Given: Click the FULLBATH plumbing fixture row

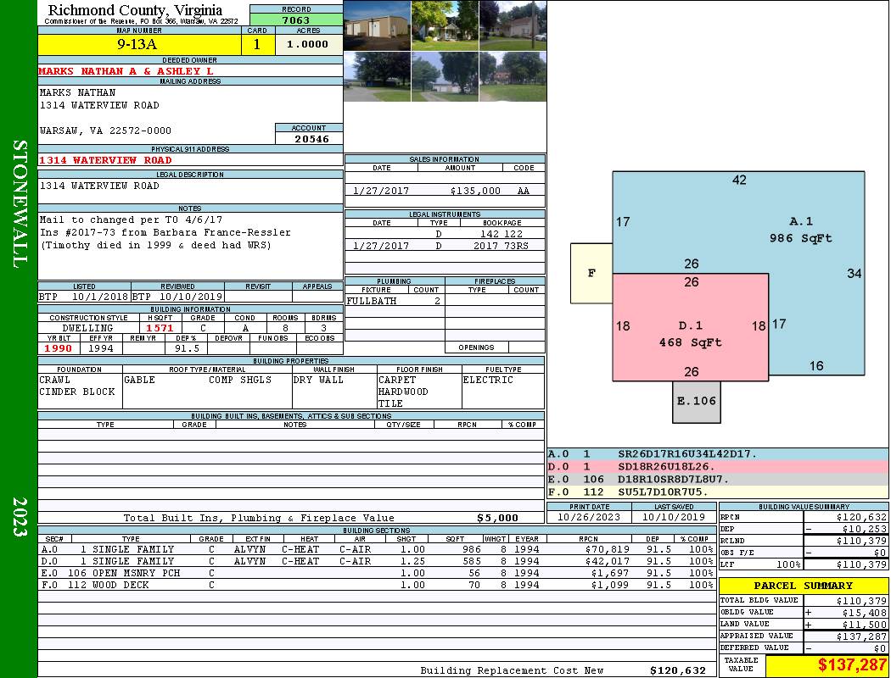Looking at the screenshot, I should (x=395, y=301).
